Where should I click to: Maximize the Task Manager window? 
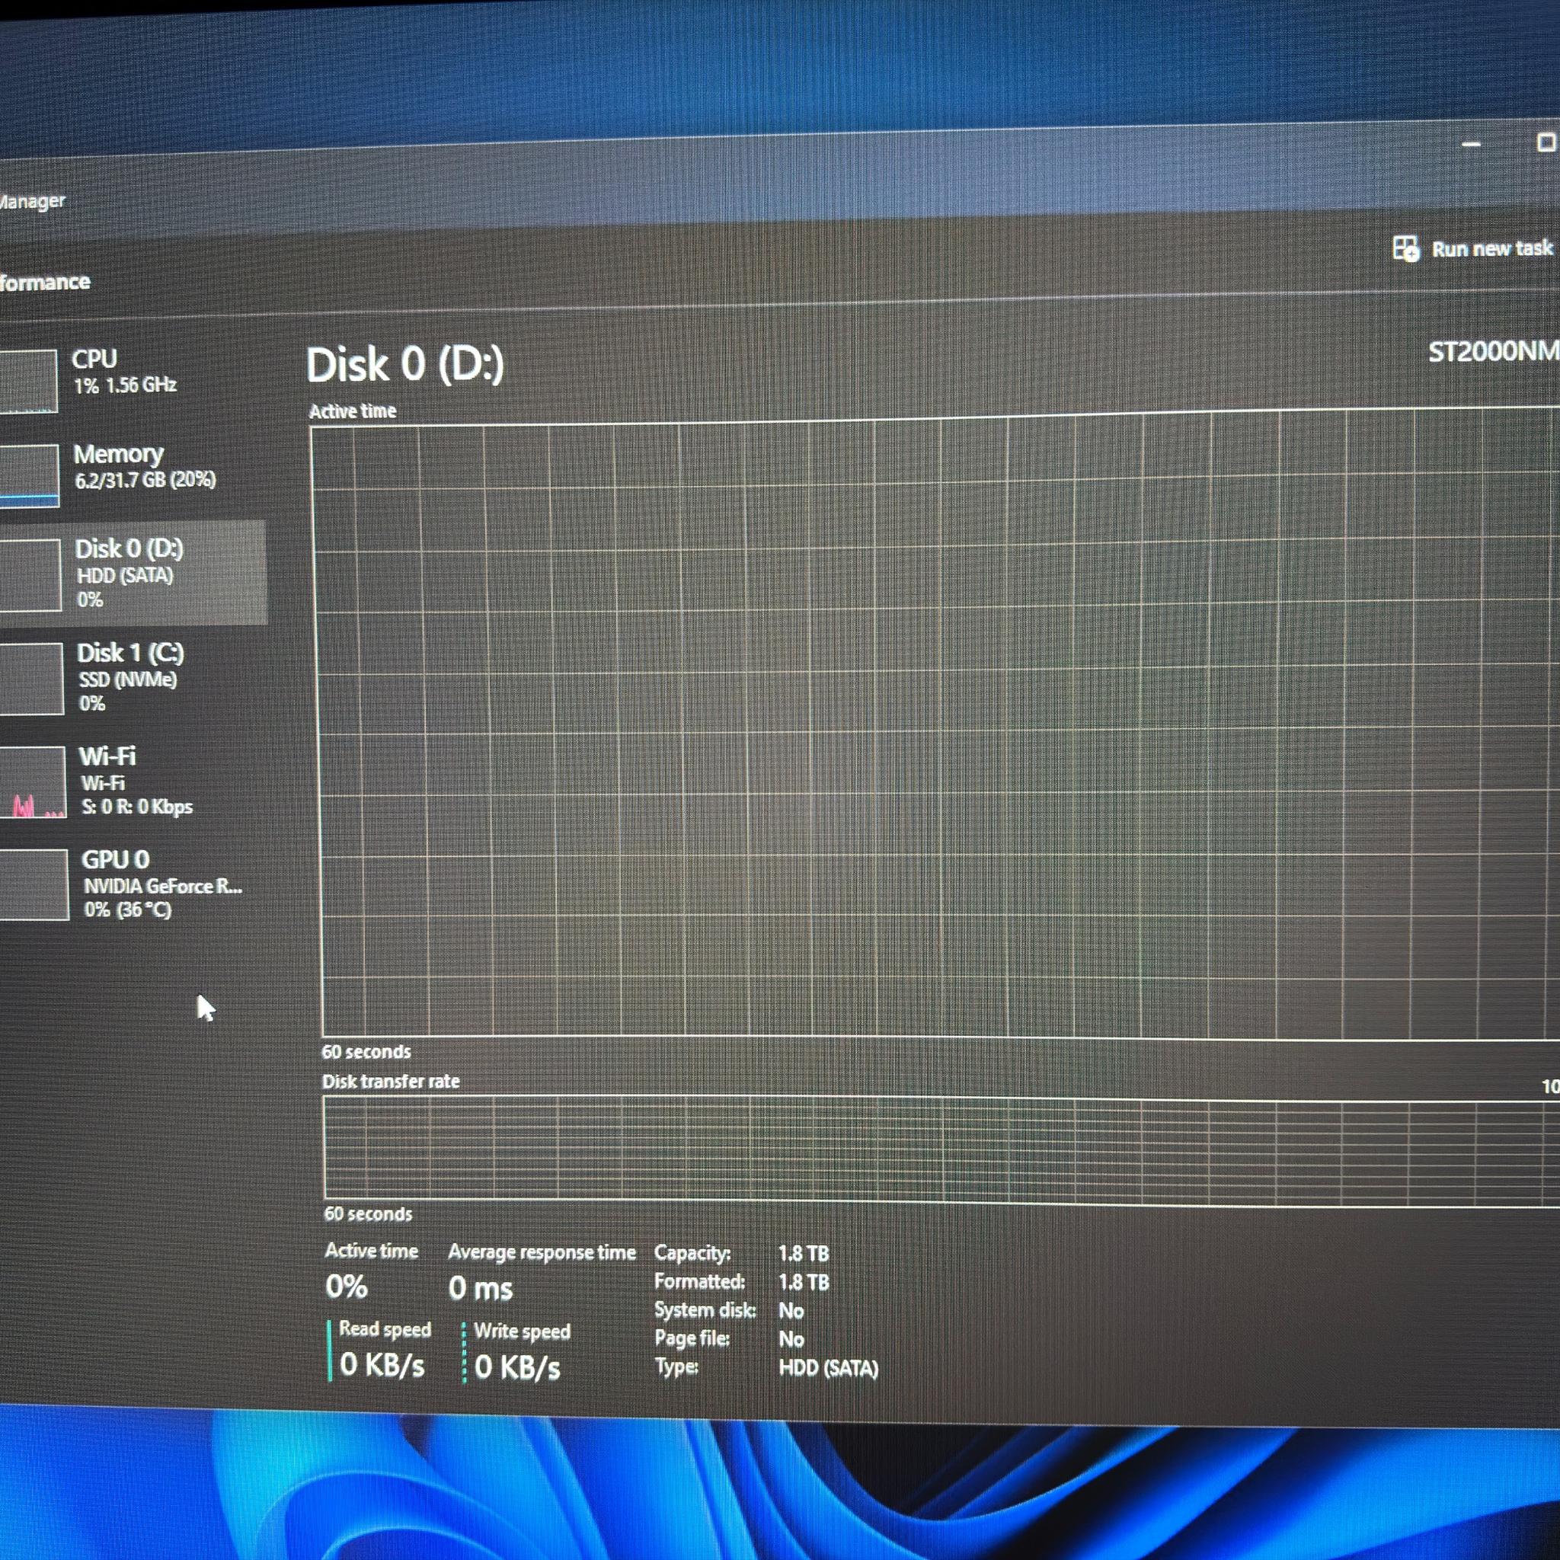1546,143
